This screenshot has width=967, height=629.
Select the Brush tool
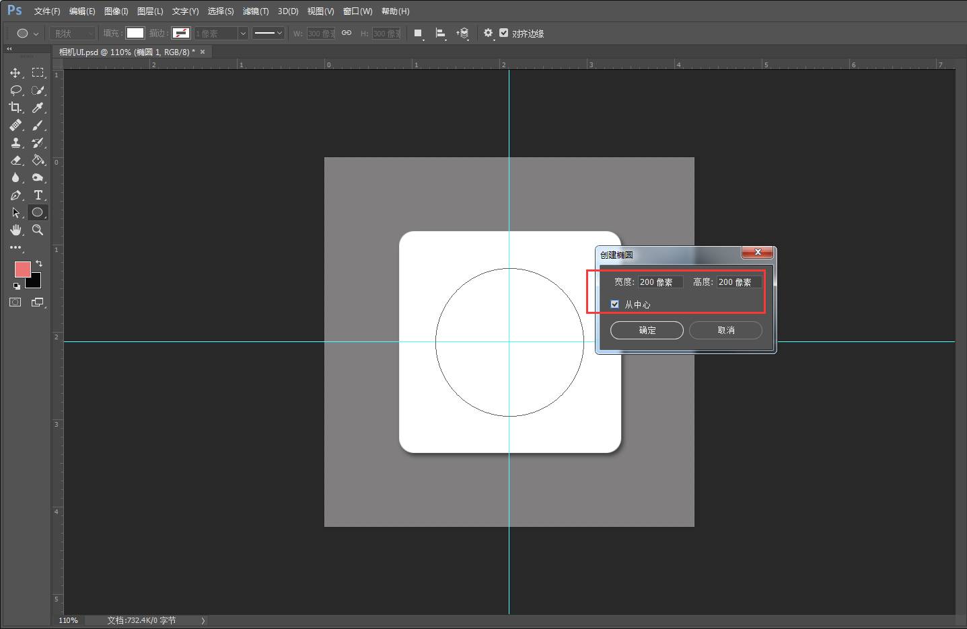[38, 125]
